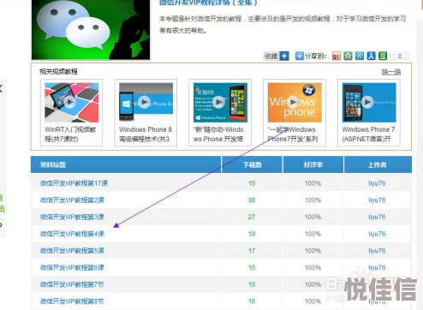Open uploader liyu76 in the 第3课 row
Screen dimensions: 423x310
[377, 217]
